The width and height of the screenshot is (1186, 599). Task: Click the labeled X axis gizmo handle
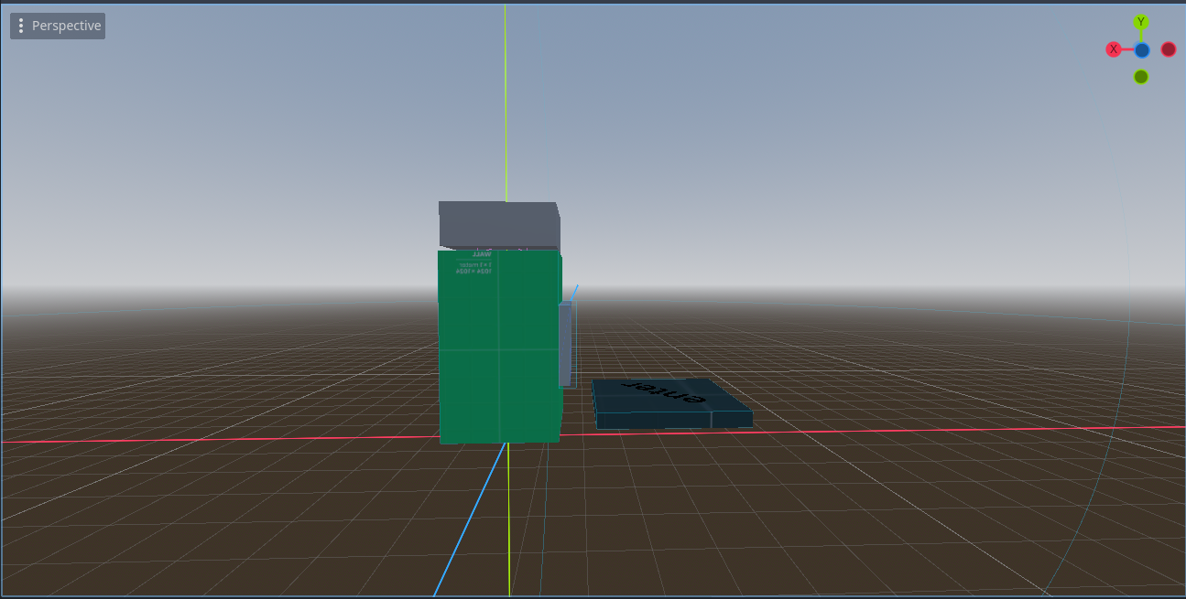pos(1114,49)
